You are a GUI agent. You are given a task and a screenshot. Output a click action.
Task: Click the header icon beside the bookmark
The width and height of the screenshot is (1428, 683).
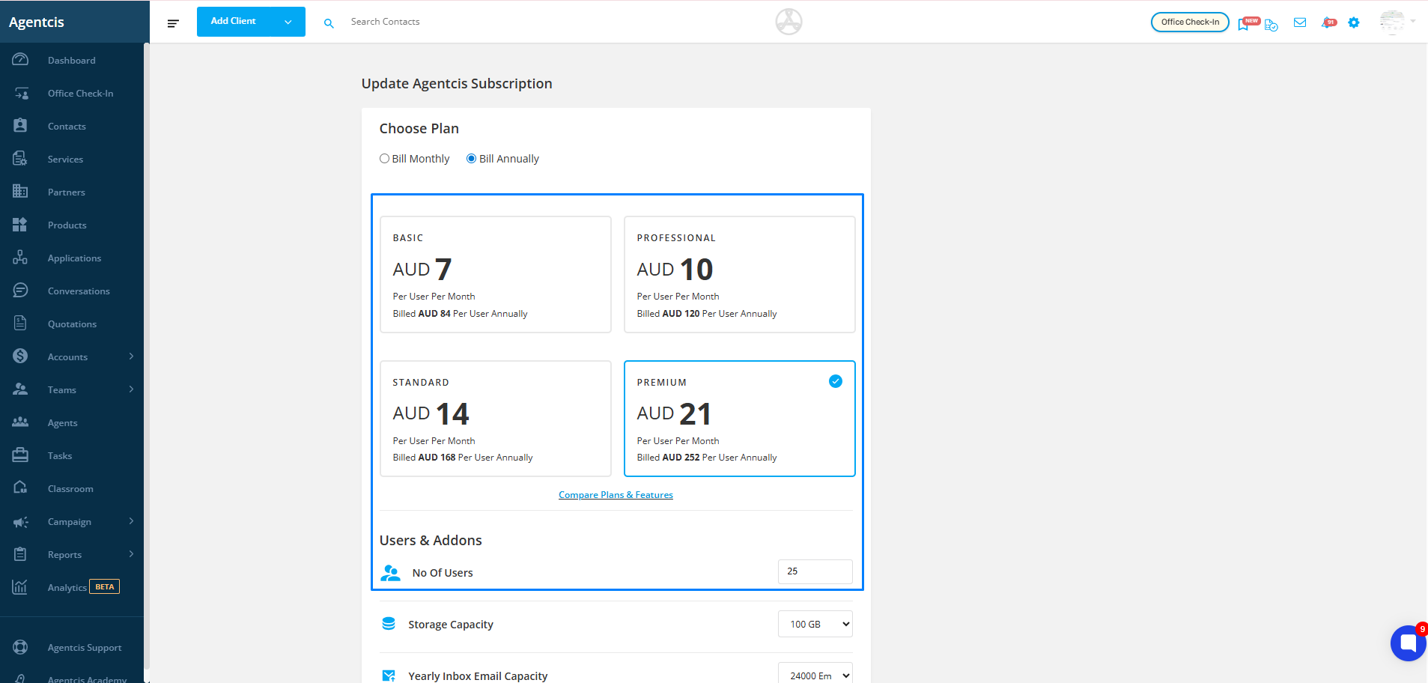tap(1271, 25)
